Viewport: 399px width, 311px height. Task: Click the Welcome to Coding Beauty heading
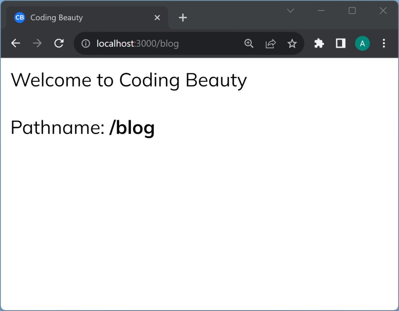pyautogui.click(x=129, y=80)
